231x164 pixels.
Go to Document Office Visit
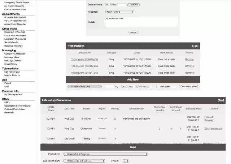pos(15,32)
